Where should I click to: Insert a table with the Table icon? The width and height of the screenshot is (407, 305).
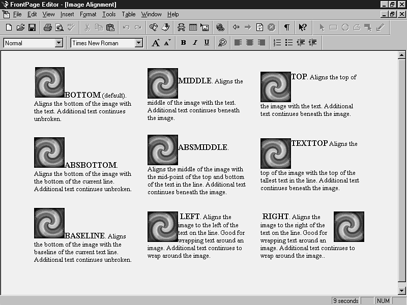[193, 27]
